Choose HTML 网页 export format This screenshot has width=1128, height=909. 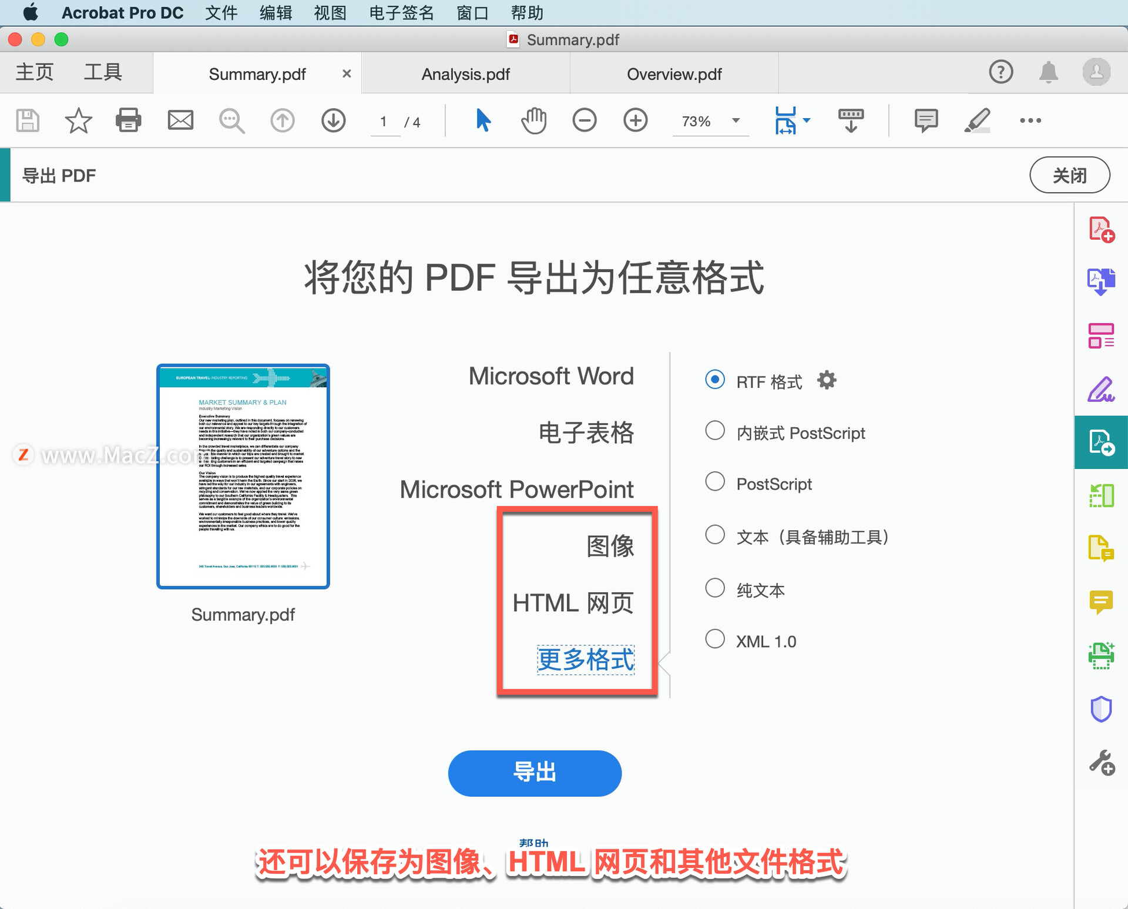(x=573, y=603)
